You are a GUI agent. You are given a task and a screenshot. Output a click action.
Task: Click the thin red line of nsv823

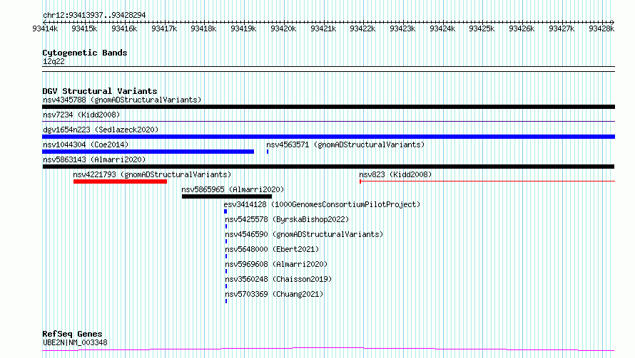487,181
